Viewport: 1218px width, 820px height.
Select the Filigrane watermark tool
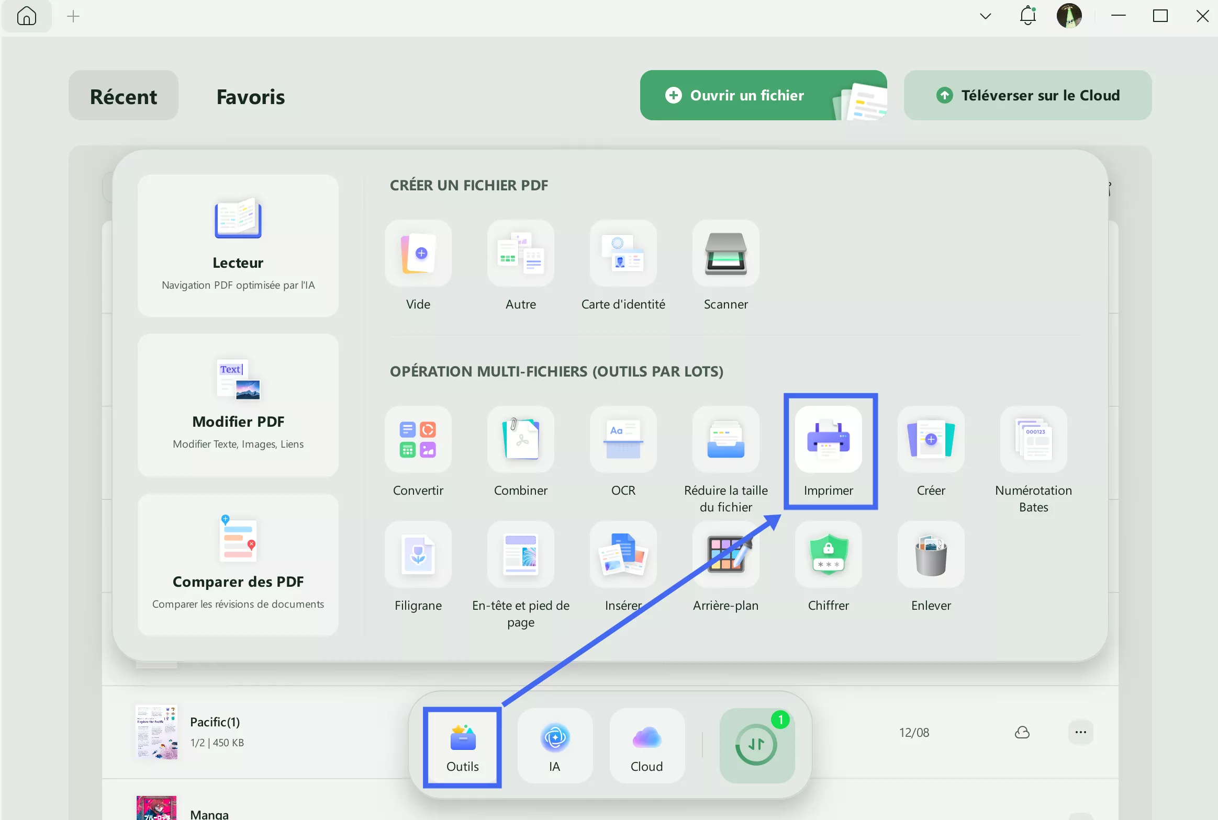click(x=418, y=555)
